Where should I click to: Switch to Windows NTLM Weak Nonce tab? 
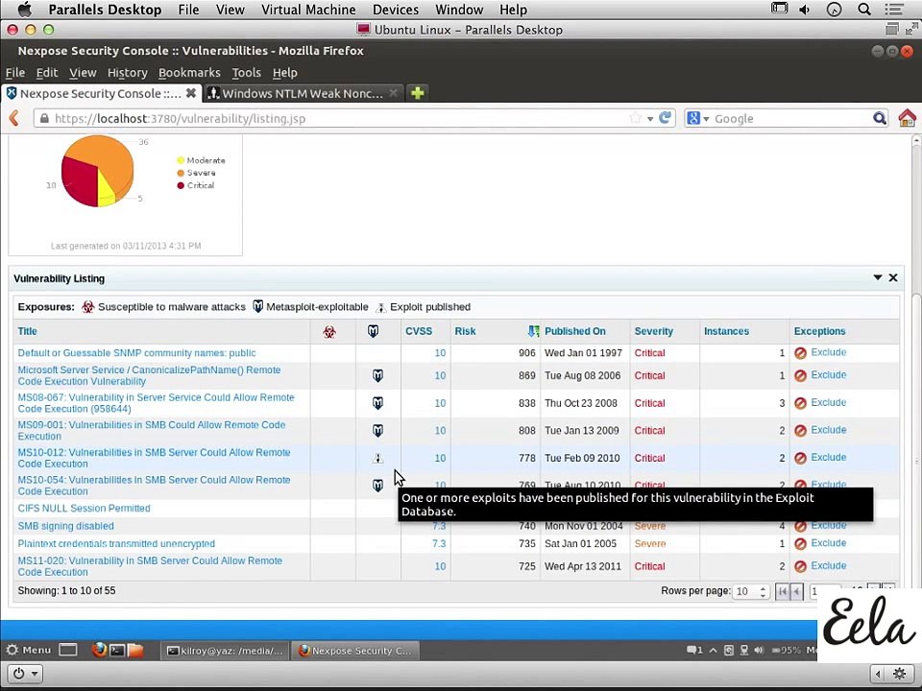302,93
